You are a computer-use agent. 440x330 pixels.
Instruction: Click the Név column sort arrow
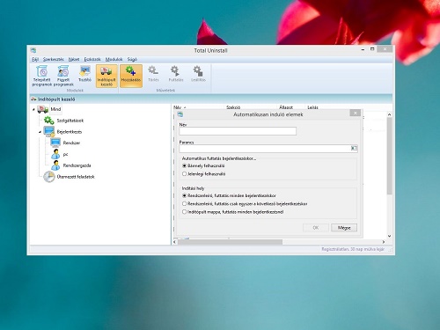(185, 107)
